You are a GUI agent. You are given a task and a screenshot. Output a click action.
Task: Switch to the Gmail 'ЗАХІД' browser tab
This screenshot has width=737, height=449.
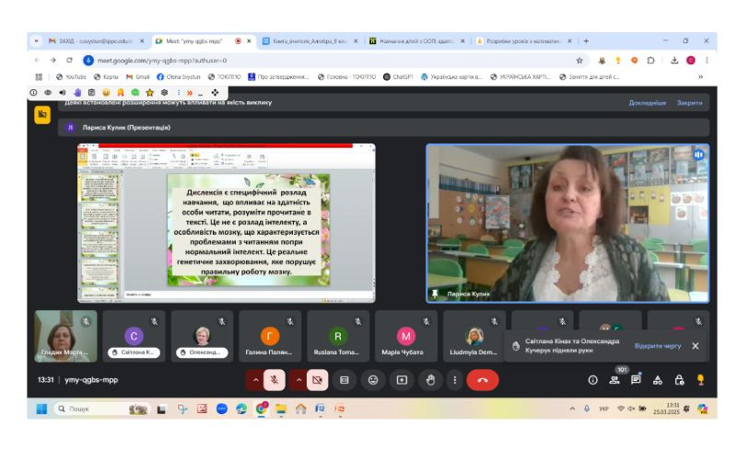97,41
